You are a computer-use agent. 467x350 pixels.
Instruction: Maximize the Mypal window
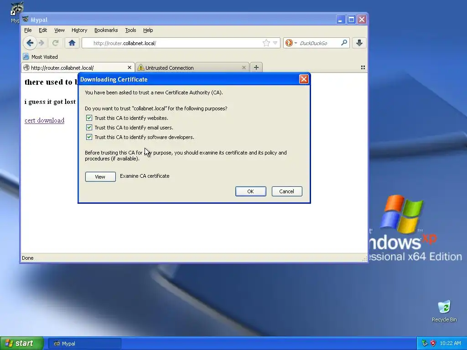(x=351, y=20)
